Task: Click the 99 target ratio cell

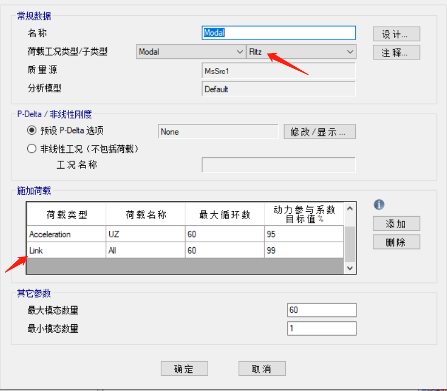Action: 304,250
